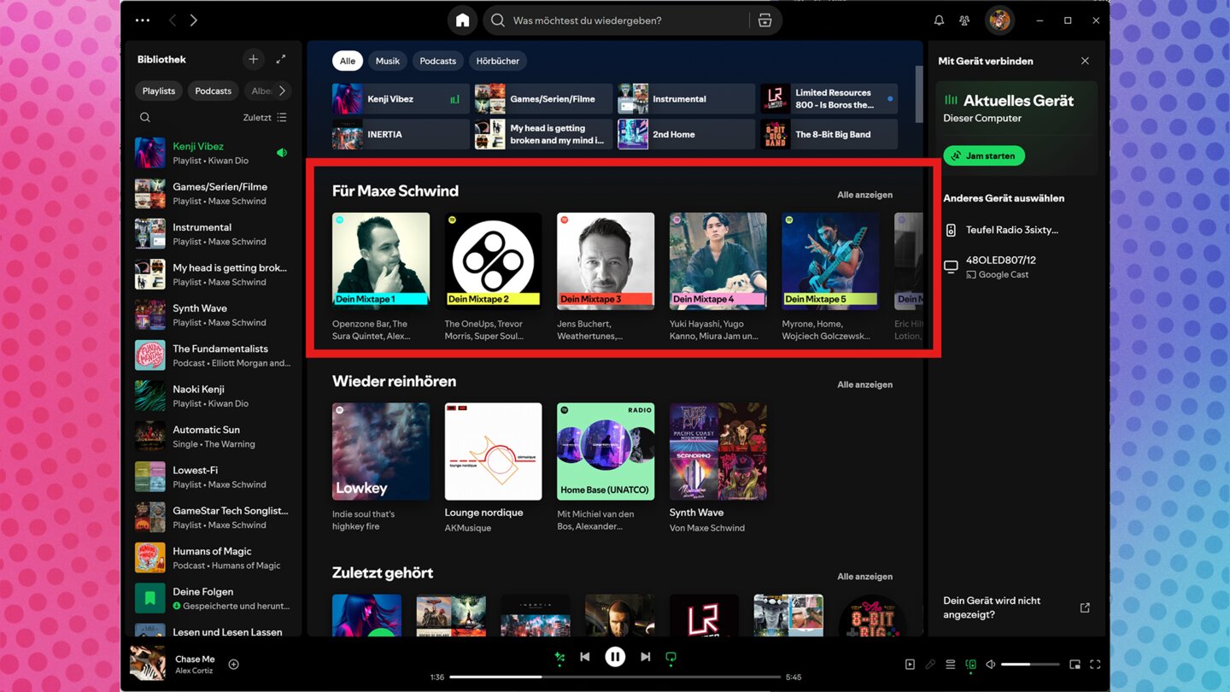Toggle repeat mode
The width and height of the screenshot is (1230, 692).
(671, 657)
